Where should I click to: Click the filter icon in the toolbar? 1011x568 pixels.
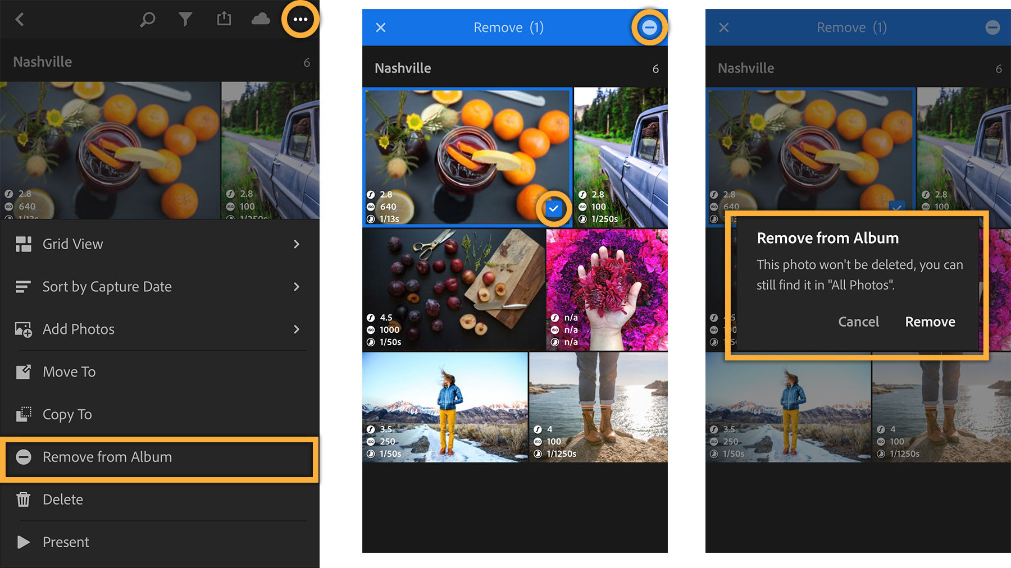click(185, 19)
